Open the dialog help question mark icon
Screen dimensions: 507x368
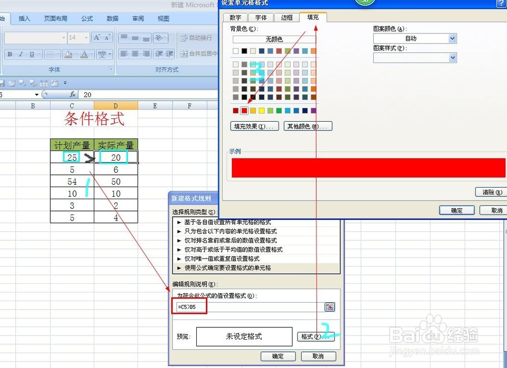(501, 3)
